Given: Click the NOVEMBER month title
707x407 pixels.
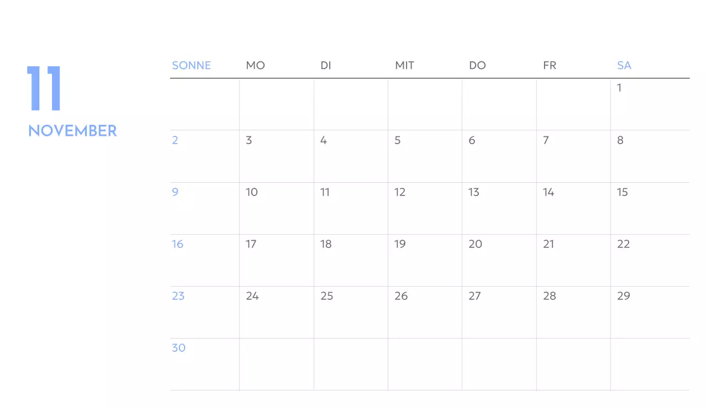Looking at the screenshot, I should (72, 131).
